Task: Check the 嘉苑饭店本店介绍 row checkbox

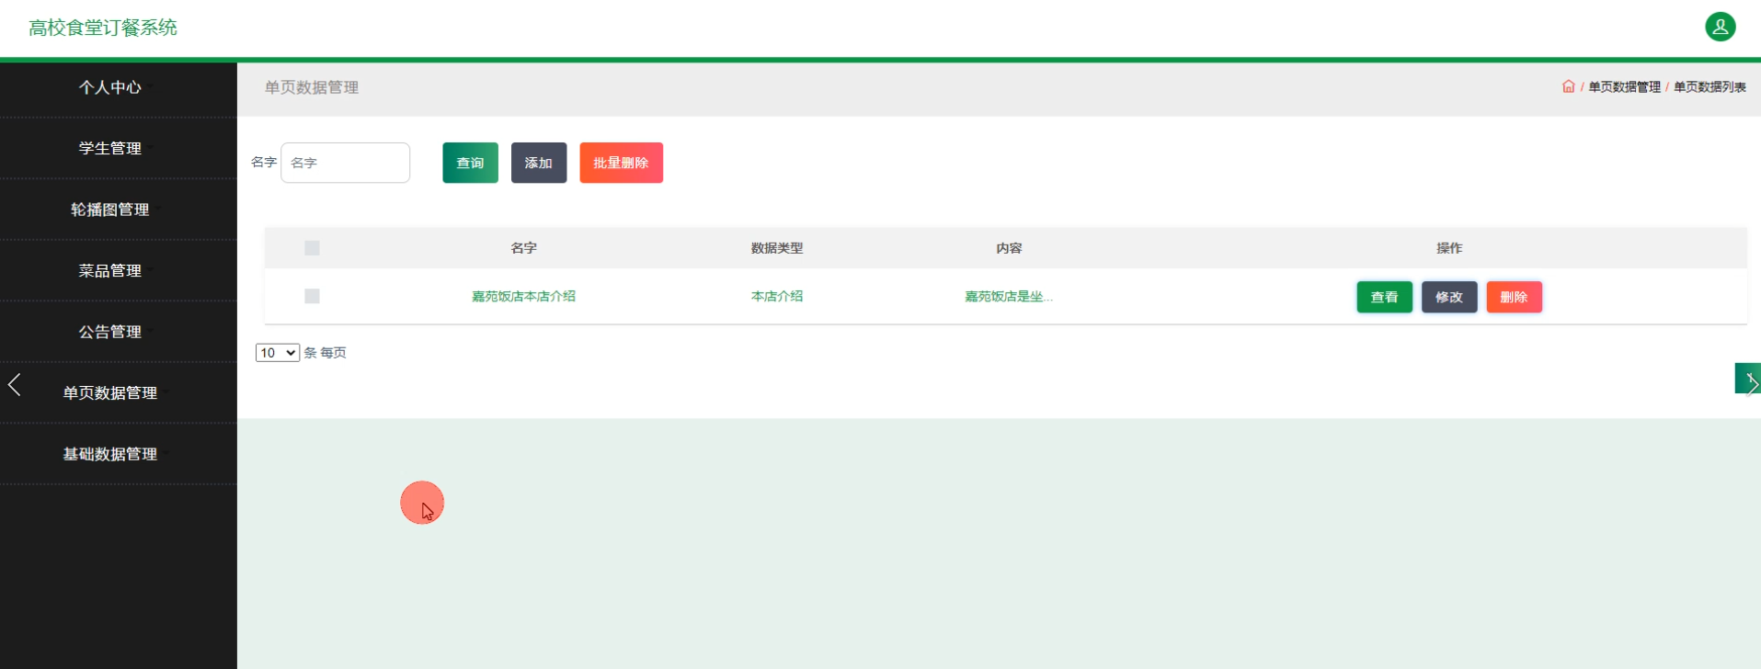Action: coord(312,296)
